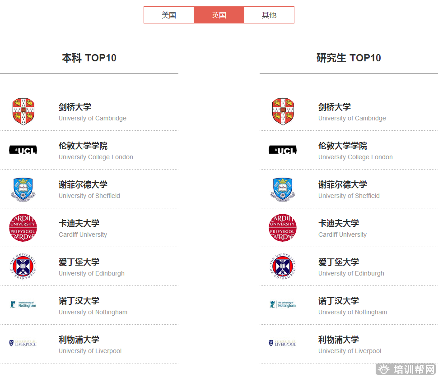
Task: Open 谢菲尔德大学 in the 研究生 TOP10 column
Action: pos(343,184)
